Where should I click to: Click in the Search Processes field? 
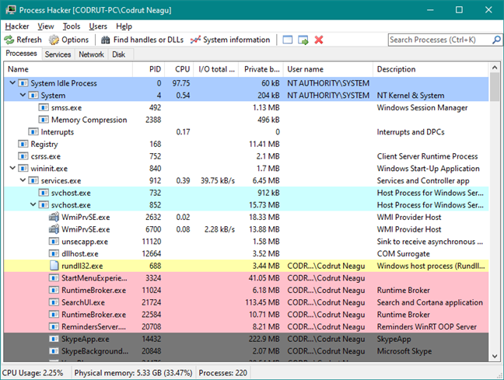439,40
